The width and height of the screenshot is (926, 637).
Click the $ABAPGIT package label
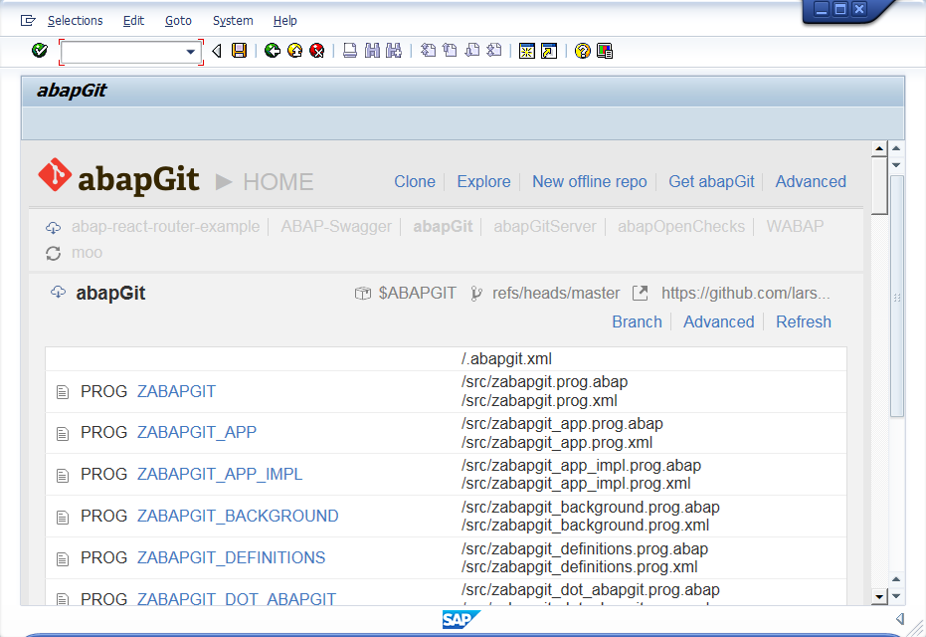click(417, 293)
